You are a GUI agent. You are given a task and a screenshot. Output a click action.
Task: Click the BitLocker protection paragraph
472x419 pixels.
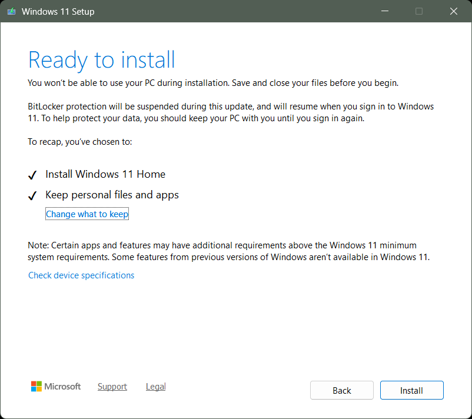point(231,112)
